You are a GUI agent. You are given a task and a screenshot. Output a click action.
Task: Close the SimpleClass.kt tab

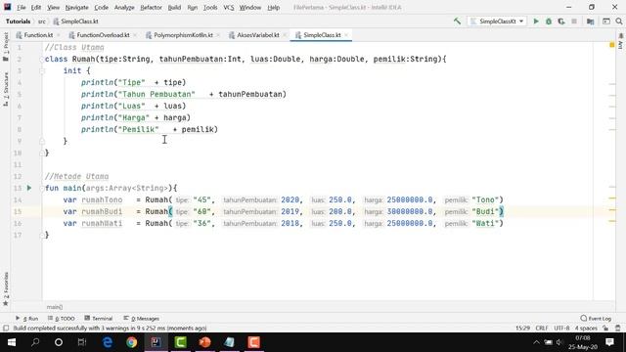click(x=346, y=35)
